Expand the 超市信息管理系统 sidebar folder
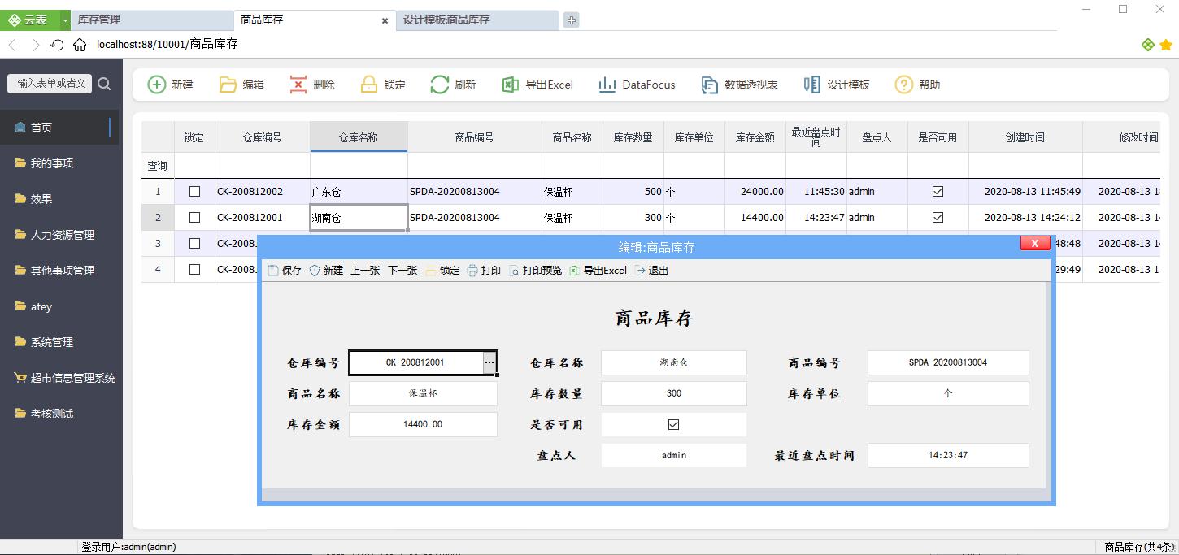The image size is (1179, 555). [x=72, y=378]
